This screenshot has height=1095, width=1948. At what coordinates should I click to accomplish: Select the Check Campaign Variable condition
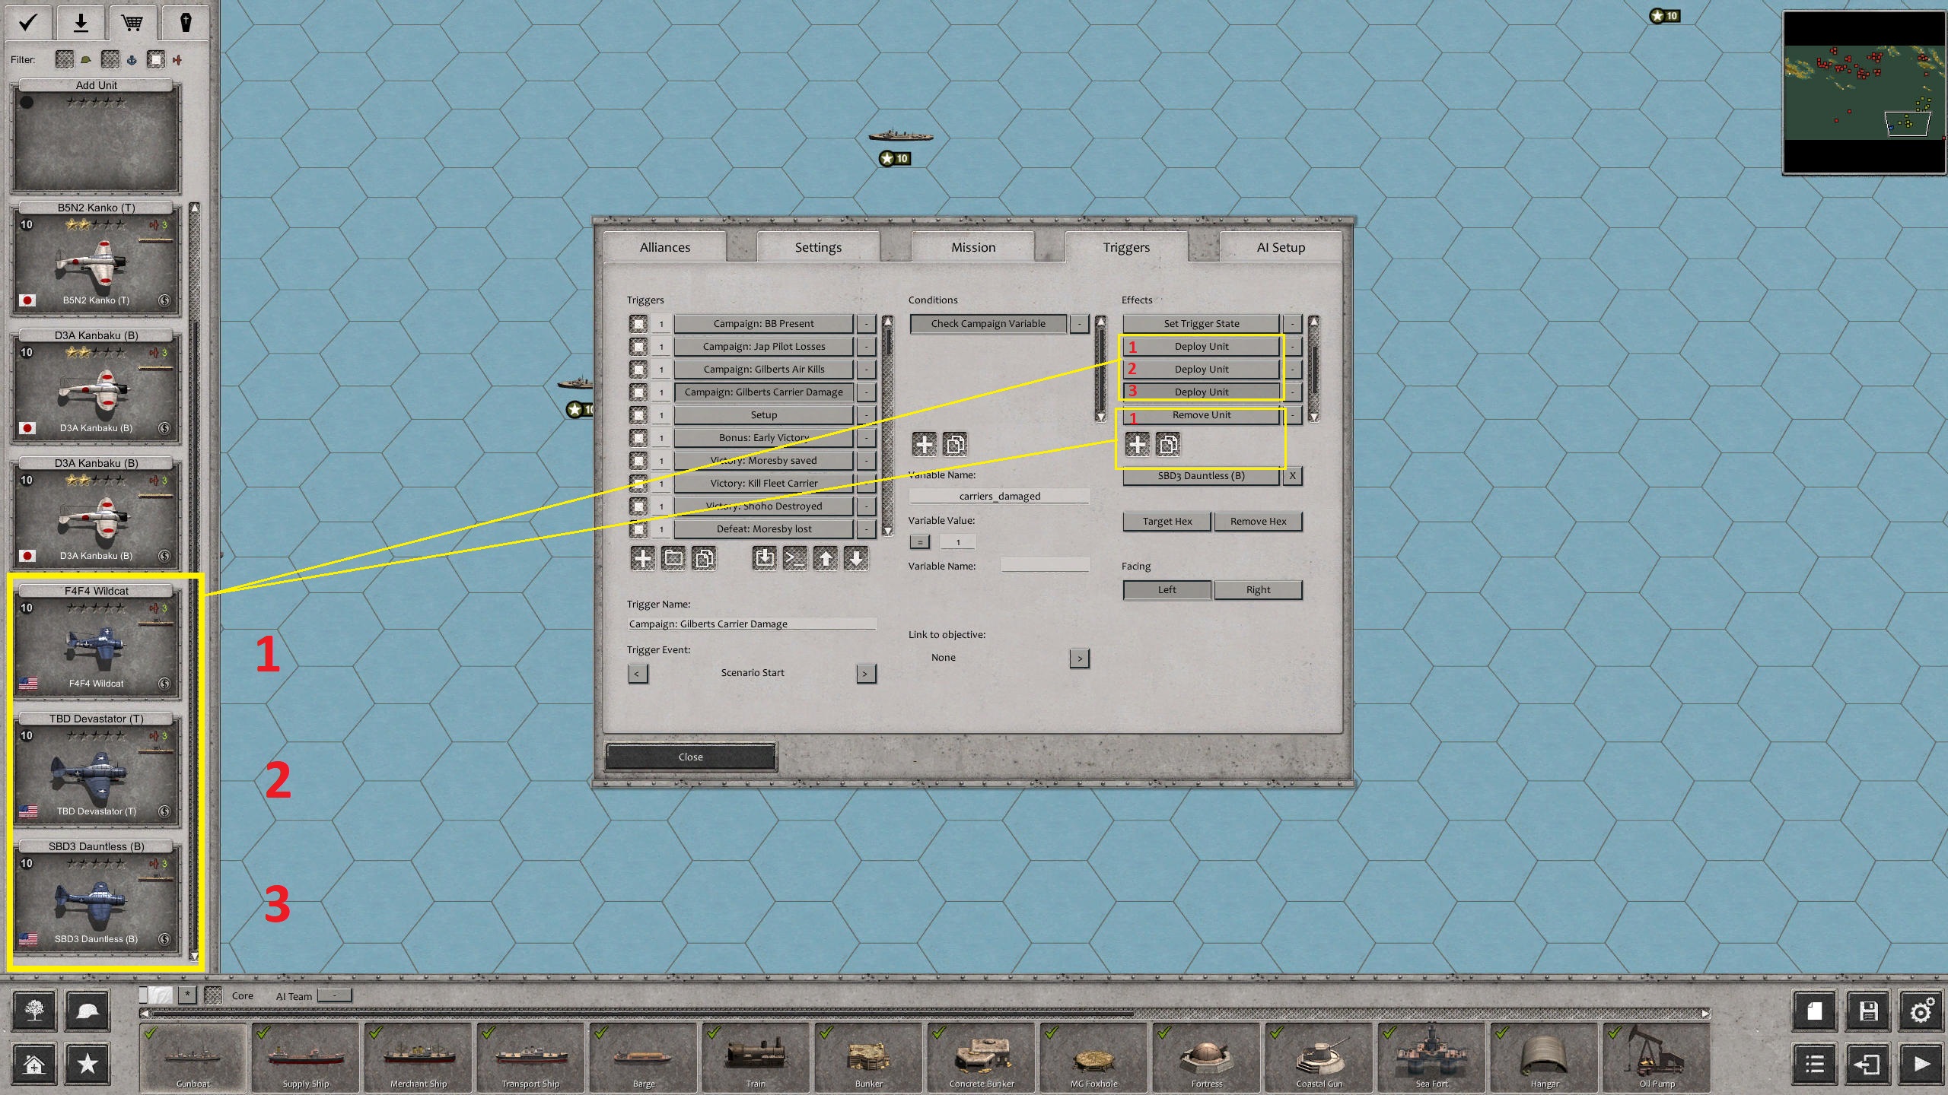pyautogui.click(x=988, y=324)
